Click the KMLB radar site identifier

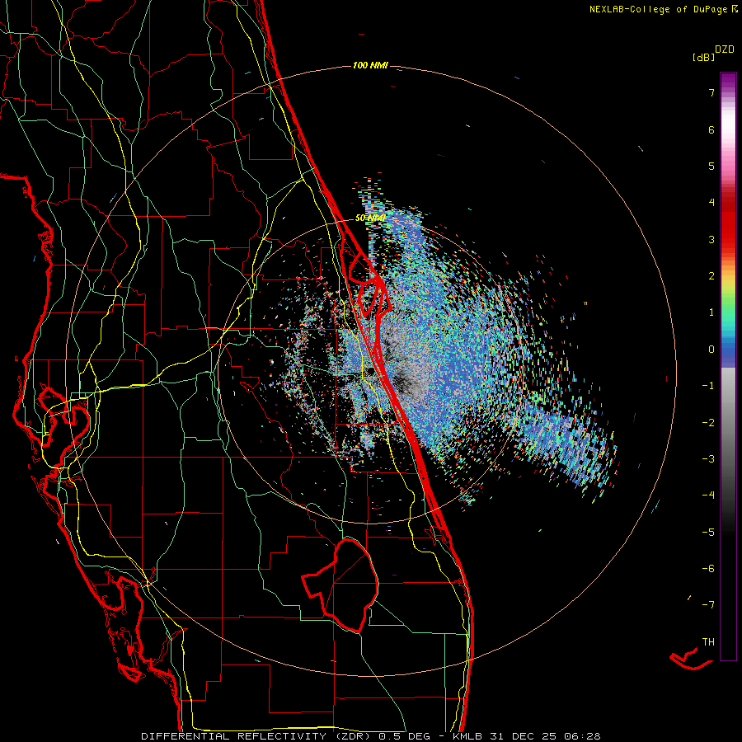[x=467, y=736]
